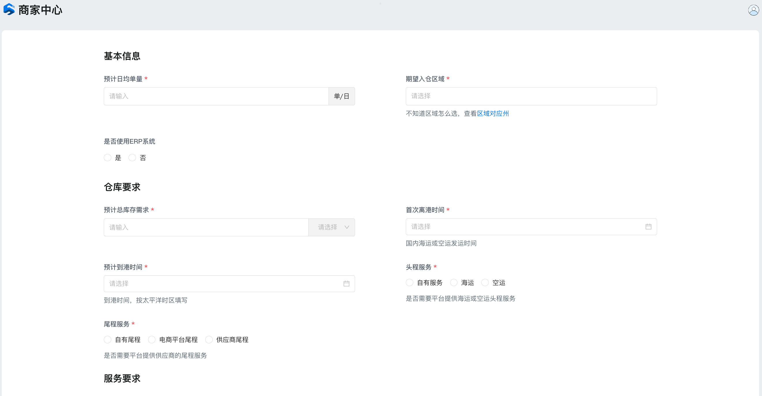Click the 商家中心 logo icon

[x=9, y=9]
